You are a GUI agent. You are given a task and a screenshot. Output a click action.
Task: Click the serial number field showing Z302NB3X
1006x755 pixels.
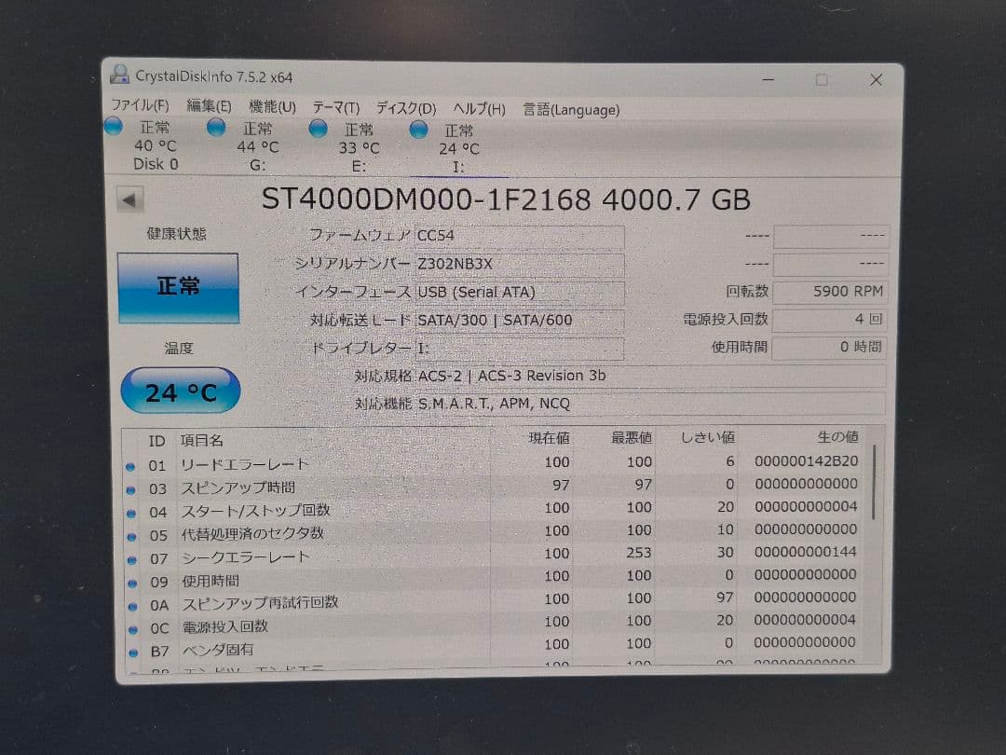point(519,265)
